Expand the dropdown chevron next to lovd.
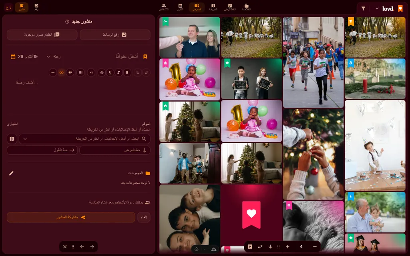This screenshot has height=256, width=410. pos(377,9)
